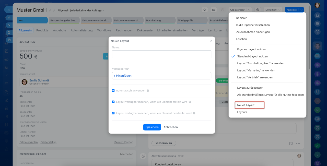Click Abbrechen in Neues Layout dialog
Image resolution: width=327 pixels, height=166 pixels.
pyautogui.click(x=171, y=127)
